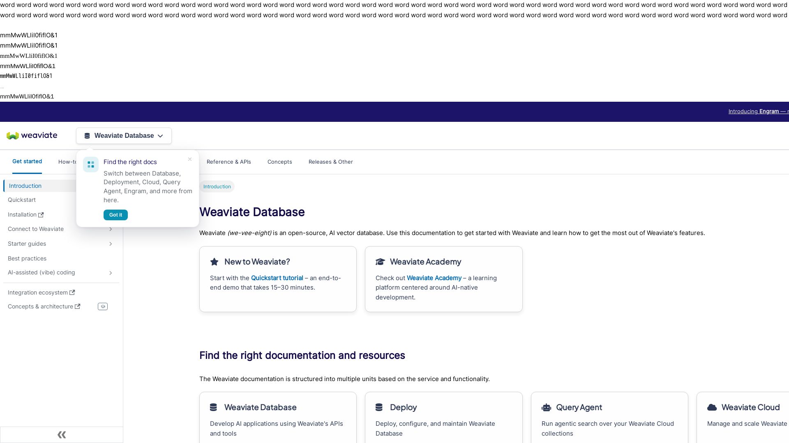The image size is (789, 443).
Task: Click the graduation cap icon on Academy card
Action: (x=380, y=262)
